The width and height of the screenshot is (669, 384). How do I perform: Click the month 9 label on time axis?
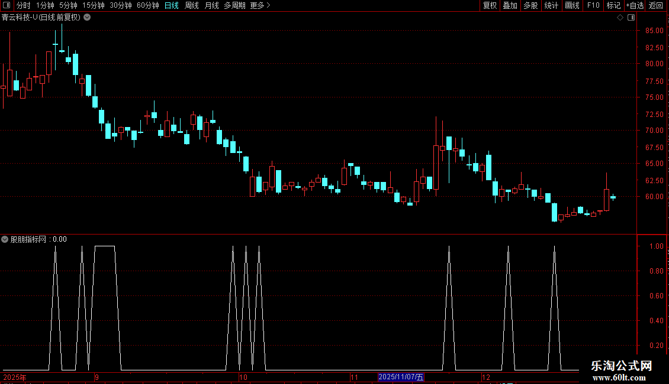point(97,378)
